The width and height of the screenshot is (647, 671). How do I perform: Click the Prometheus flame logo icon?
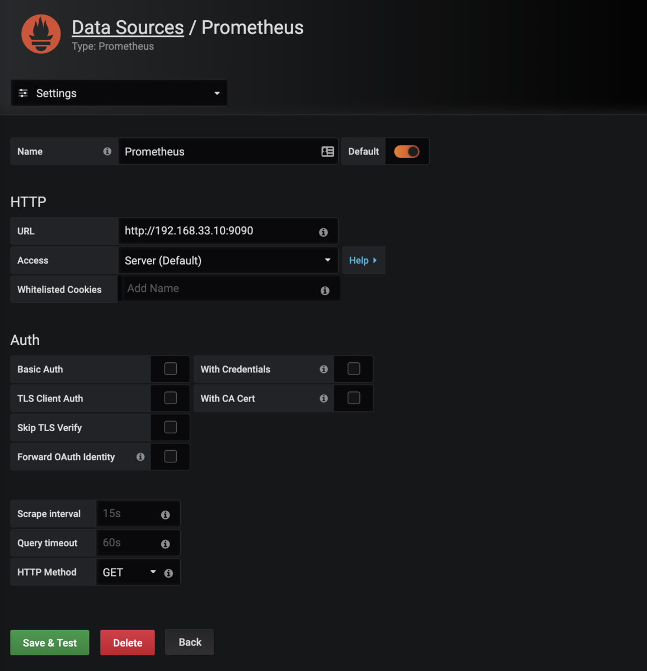(41, 34)
